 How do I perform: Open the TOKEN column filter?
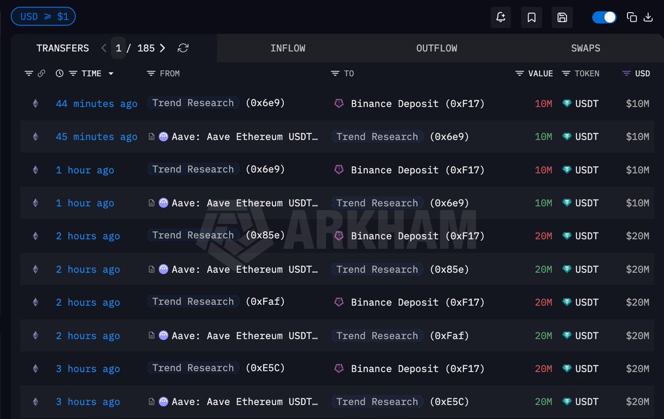[x=566, y=74]
